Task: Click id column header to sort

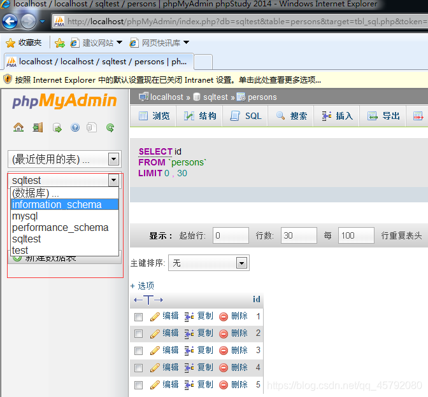Action: (257, 300)
